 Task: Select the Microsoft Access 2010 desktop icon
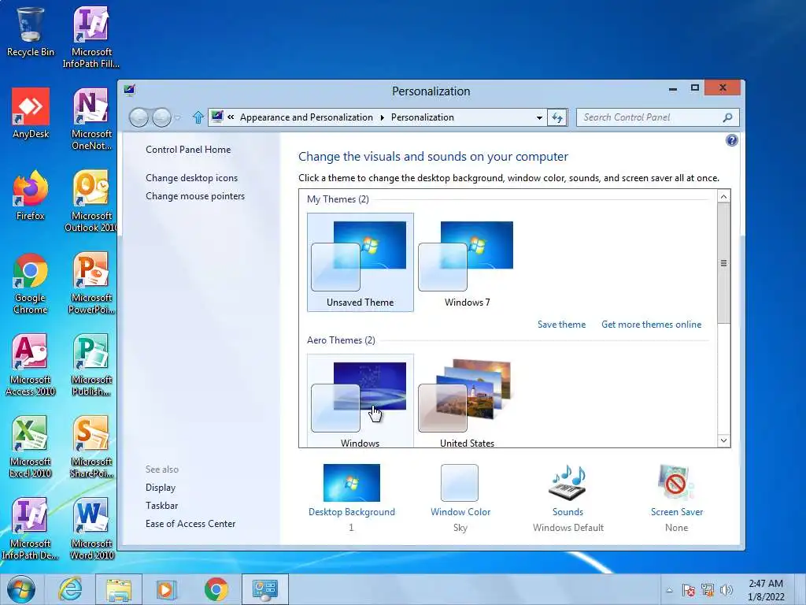(31, 365)
